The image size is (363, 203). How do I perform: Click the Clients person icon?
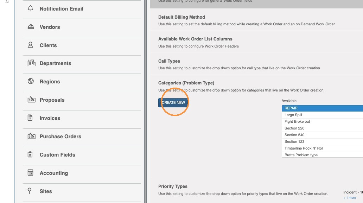[x=30, y=45]
